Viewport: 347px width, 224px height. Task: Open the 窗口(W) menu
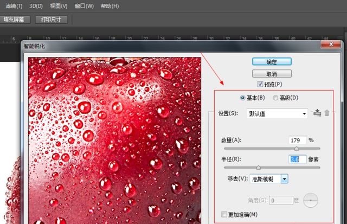(84, 6)
